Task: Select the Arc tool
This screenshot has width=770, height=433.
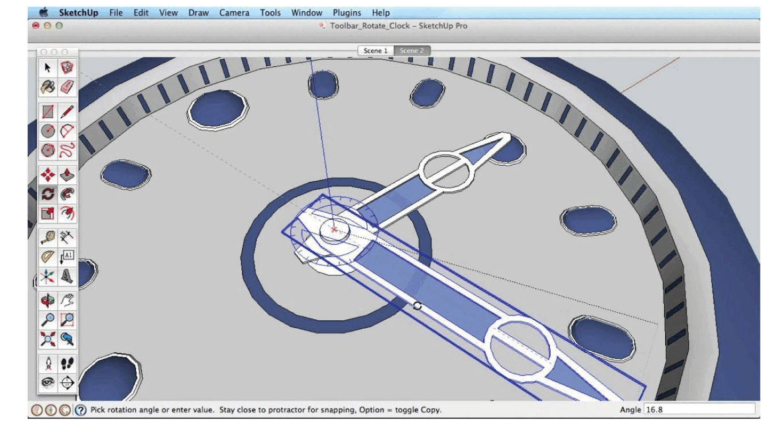Action: (x=67, y=130)
